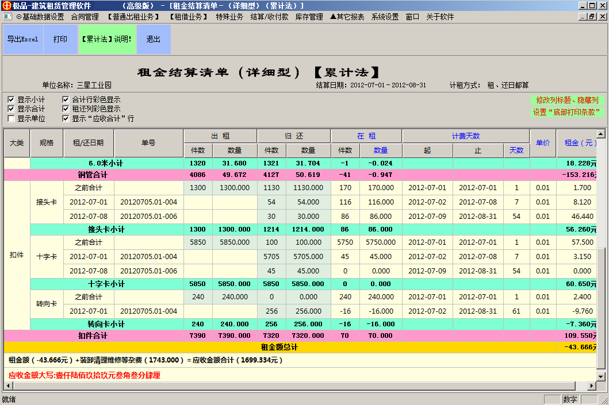Image resolution: width=609 pixels, height=405 pixels.
Task: Click 应收金额大写 red text line
Action: [85, 375]
